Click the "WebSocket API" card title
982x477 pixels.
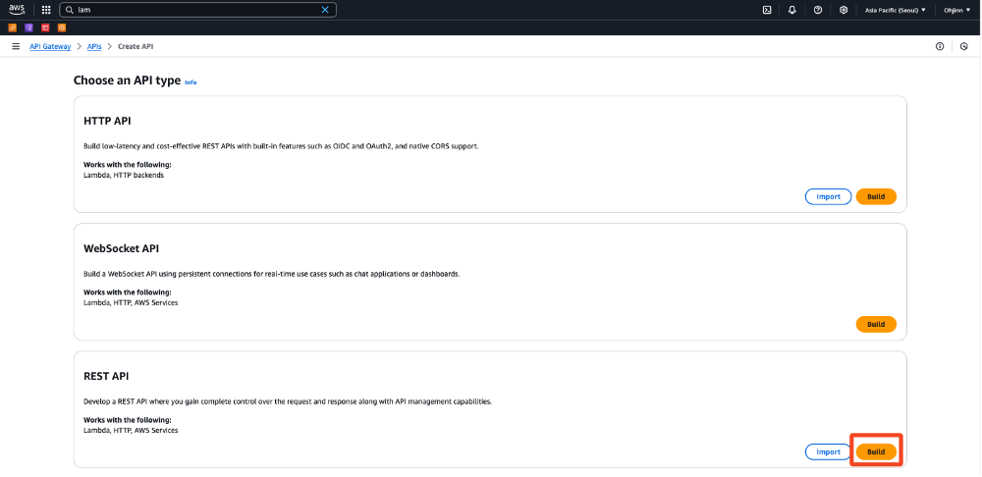coord(121,248)
